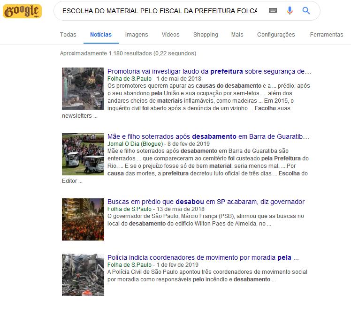Click the rubble wreckage thumbnail
This screenshot has width=351, height=309.
pos(83,275)
